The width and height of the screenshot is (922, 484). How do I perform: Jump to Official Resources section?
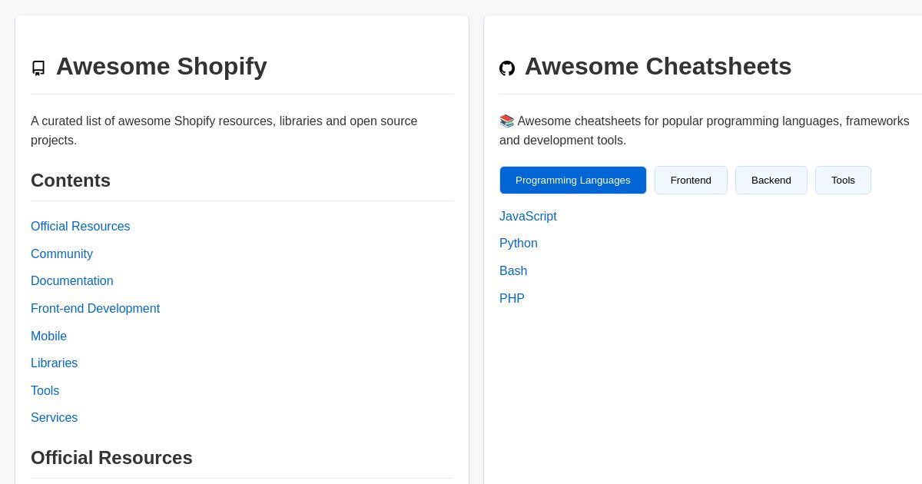(80, 227)
